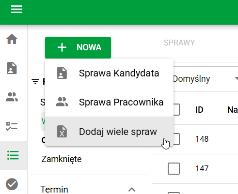Click the spreadsheet icon in Dodaj wiele spraw
The width and height of the screenshot is (238, 194).
point(62,132)
